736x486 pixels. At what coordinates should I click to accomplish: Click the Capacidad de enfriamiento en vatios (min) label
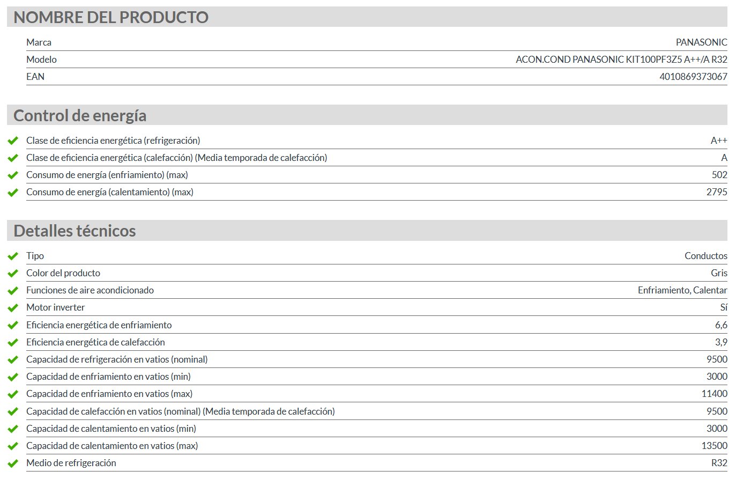(109, 377)
